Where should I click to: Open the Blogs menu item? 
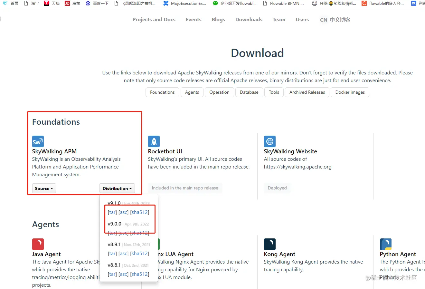(218, 19)
